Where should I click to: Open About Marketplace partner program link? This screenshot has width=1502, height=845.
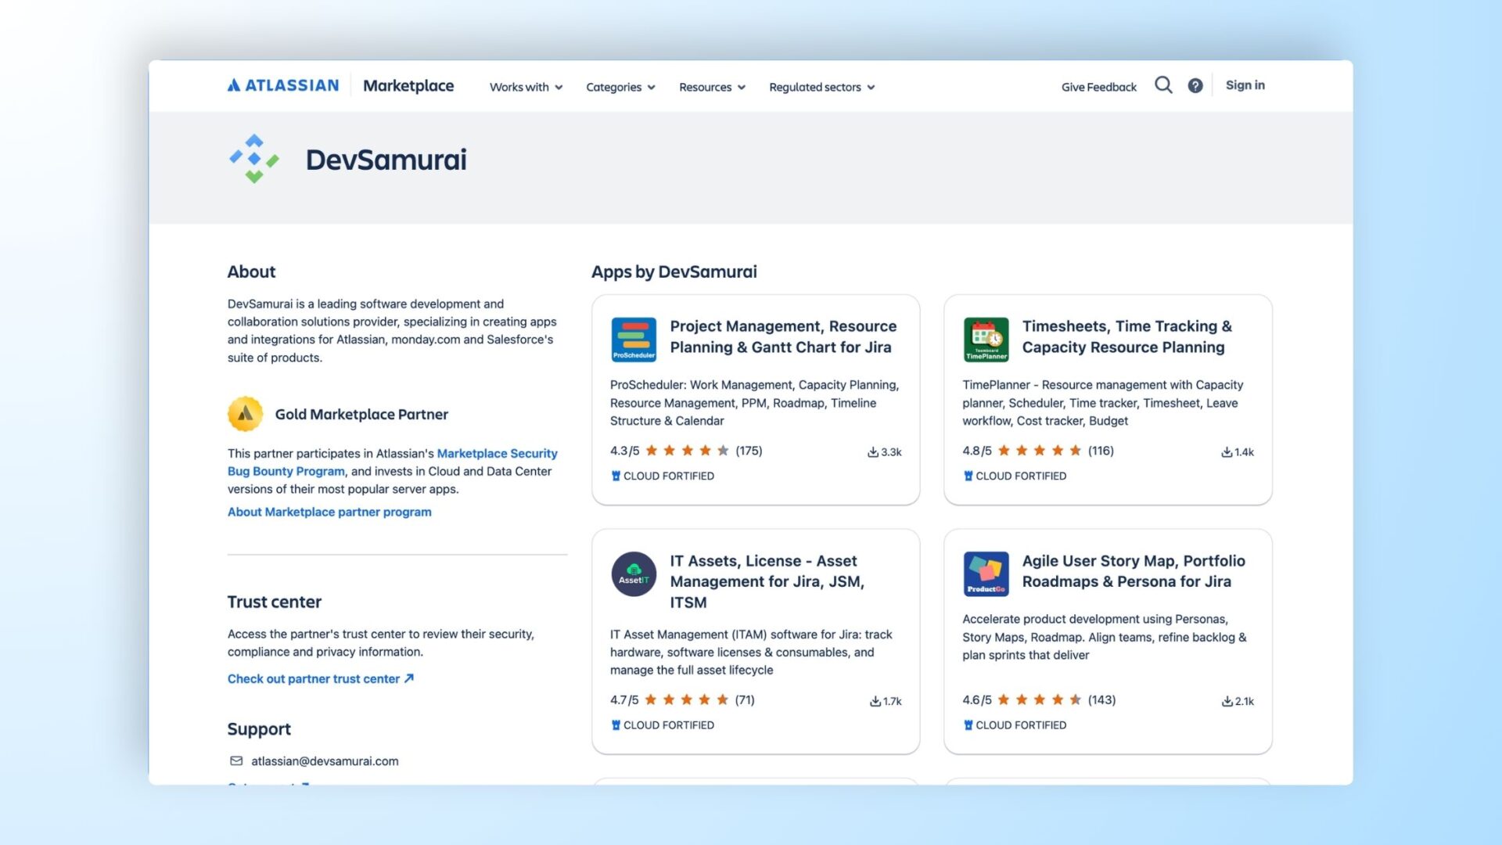click(329, 512)
